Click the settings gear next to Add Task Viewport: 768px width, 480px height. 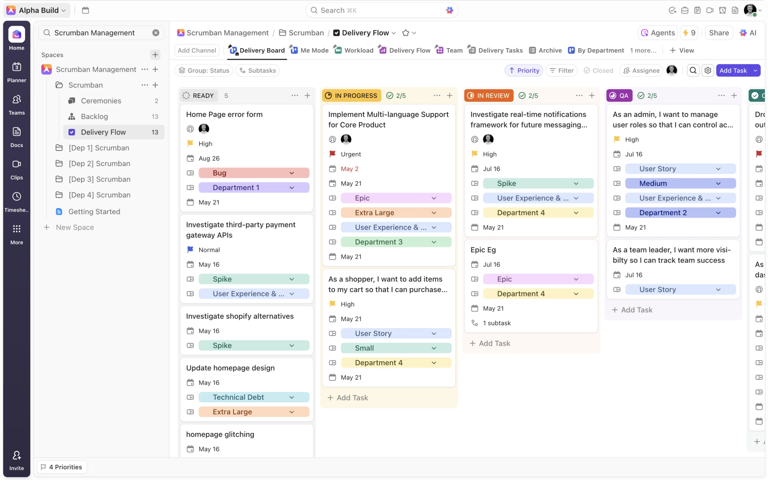[707, 70]
